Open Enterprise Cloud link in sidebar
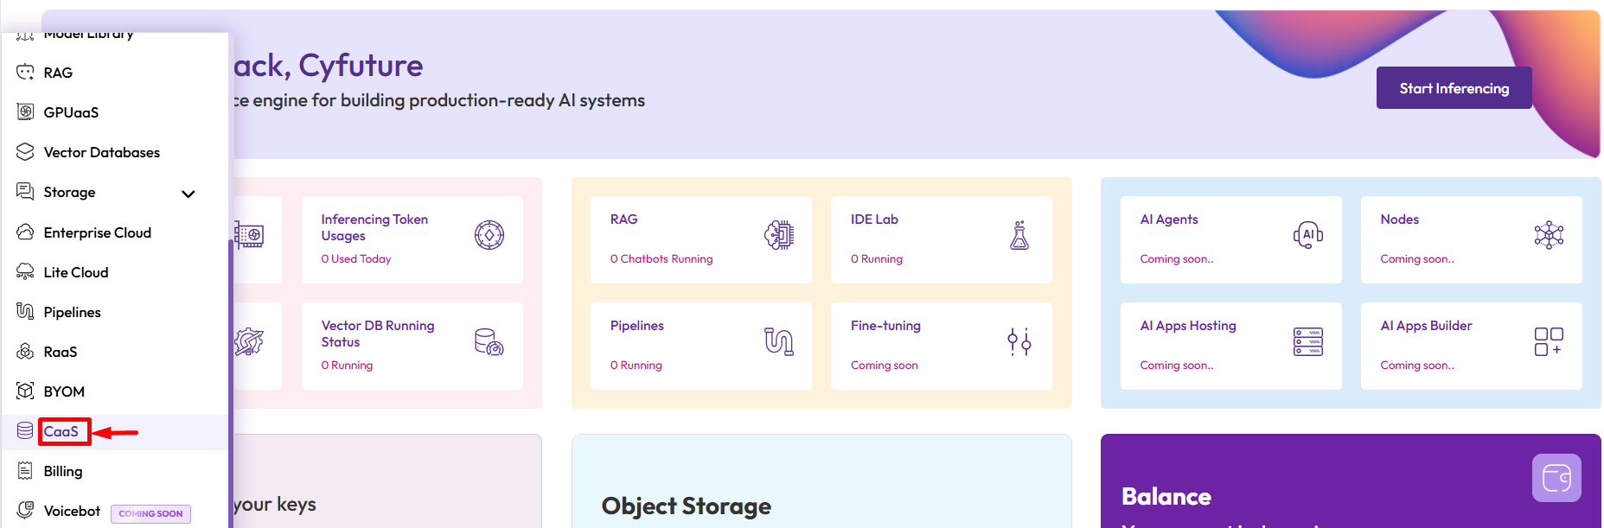This screenshot has width=1604, height=528. point(97,232)
